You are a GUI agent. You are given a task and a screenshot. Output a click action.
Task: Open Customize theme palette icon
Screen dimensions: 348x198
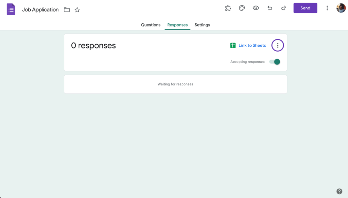point(242,8)
